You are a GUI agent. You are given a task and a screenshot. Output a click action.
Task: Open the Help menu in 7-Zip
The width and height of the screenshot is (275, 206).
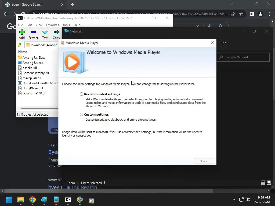77,25
